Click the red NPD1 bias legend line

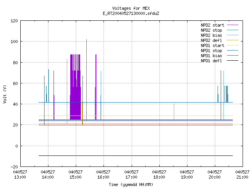point(232,56)
